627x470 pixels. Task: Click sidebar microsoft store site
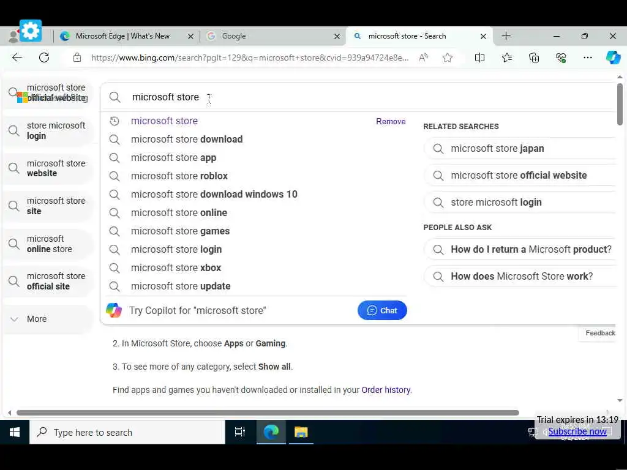(x=48, y=206)
